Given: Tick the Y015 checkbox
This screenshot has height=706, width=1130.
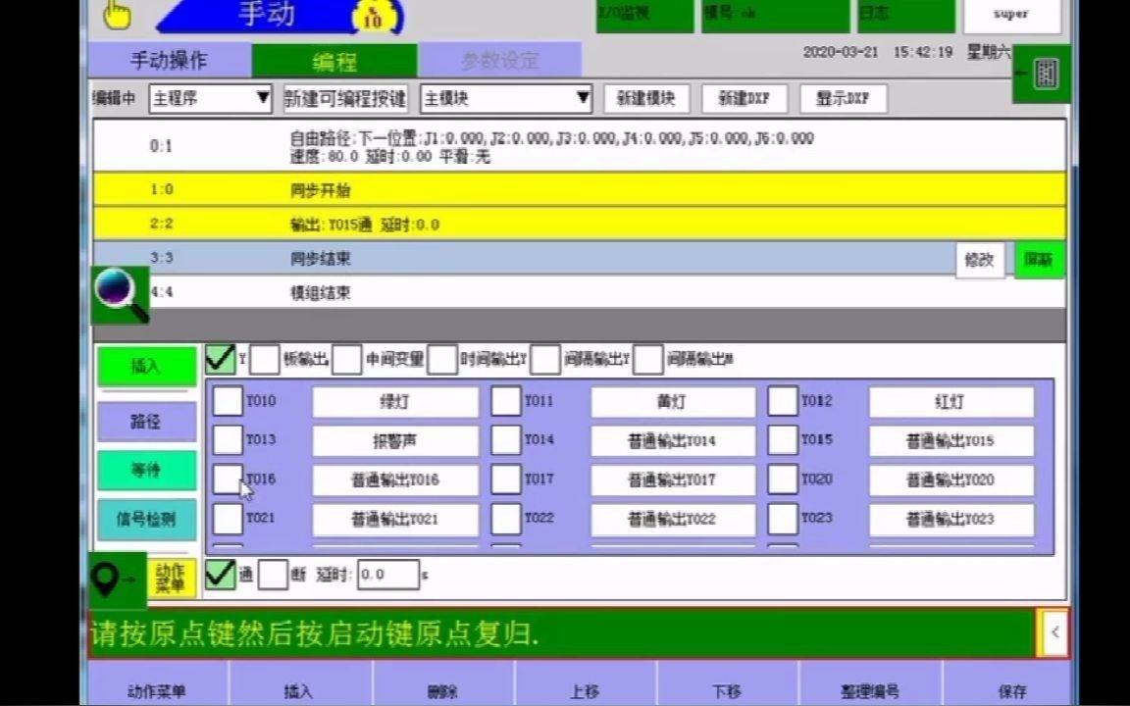Looking at the screenshot, I should 783,440.
